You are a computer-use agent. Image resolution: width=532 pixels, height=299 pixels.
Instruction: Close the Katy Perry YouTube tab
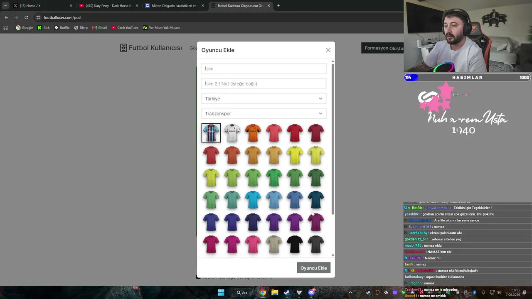tap(137, 6)
